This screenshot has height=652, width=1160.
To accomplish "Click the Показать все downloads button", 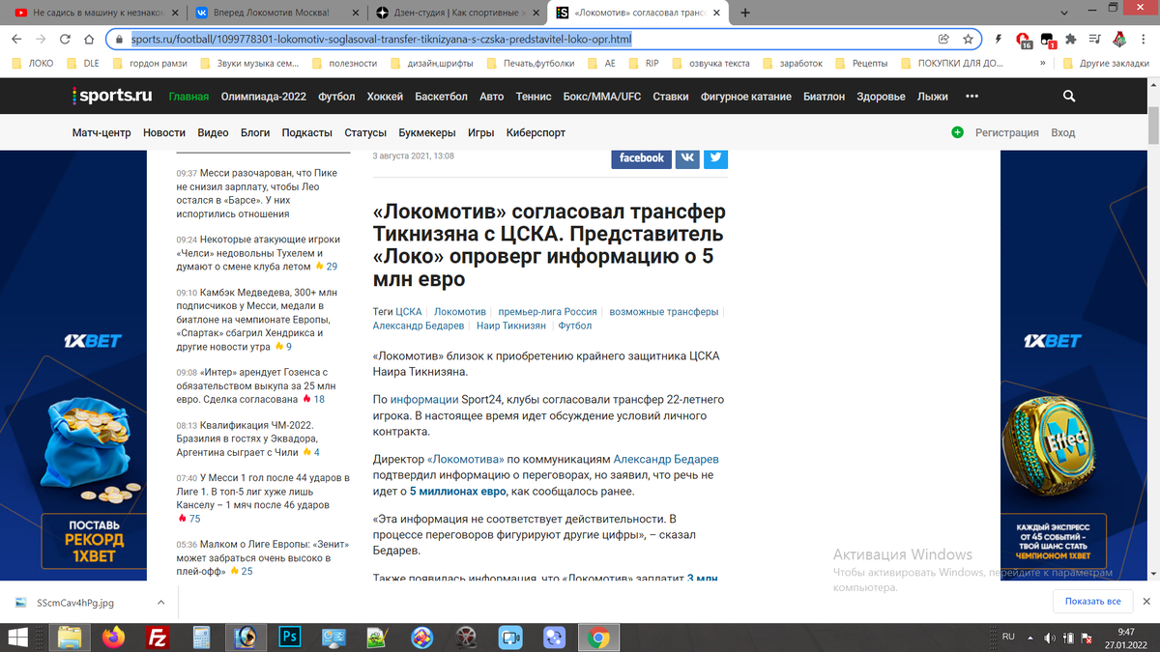I will click(x=1092, y=601).
